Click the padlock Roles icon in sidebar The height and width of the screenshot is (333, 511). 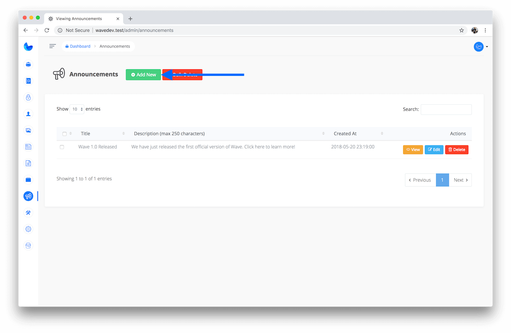28,97
